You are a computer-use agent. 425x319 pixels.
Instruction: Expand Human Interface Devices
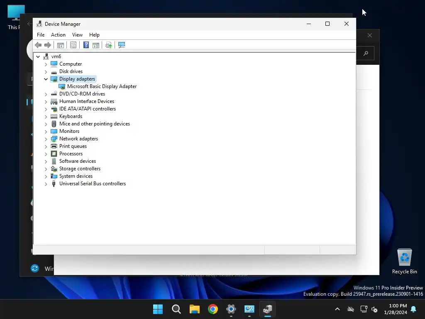46,102
